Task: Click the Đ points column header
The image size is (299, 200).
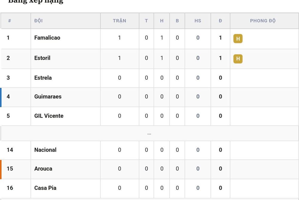Action: tap(220, 21)
